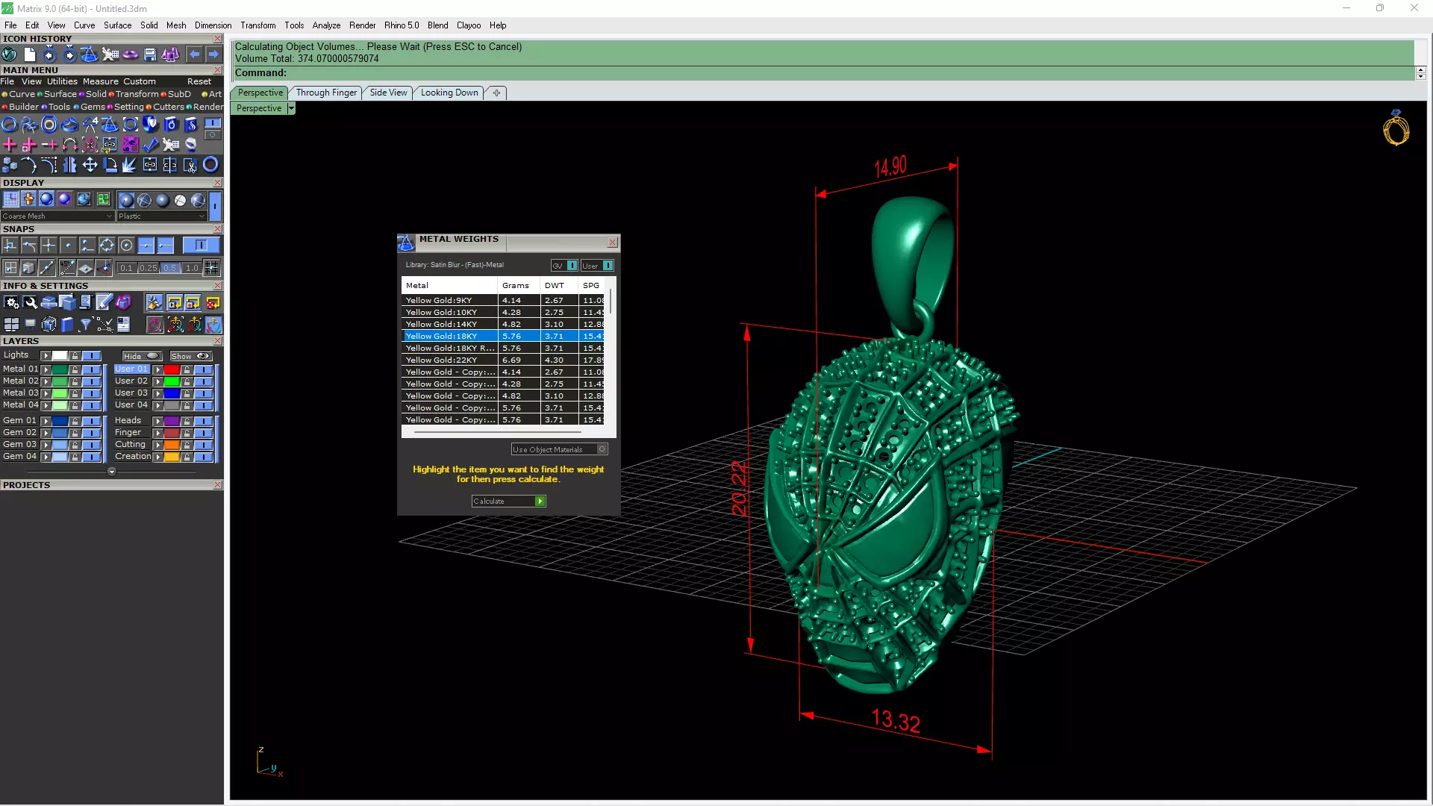
Task: Open the Analyze menu
Action: coord(326,25)
